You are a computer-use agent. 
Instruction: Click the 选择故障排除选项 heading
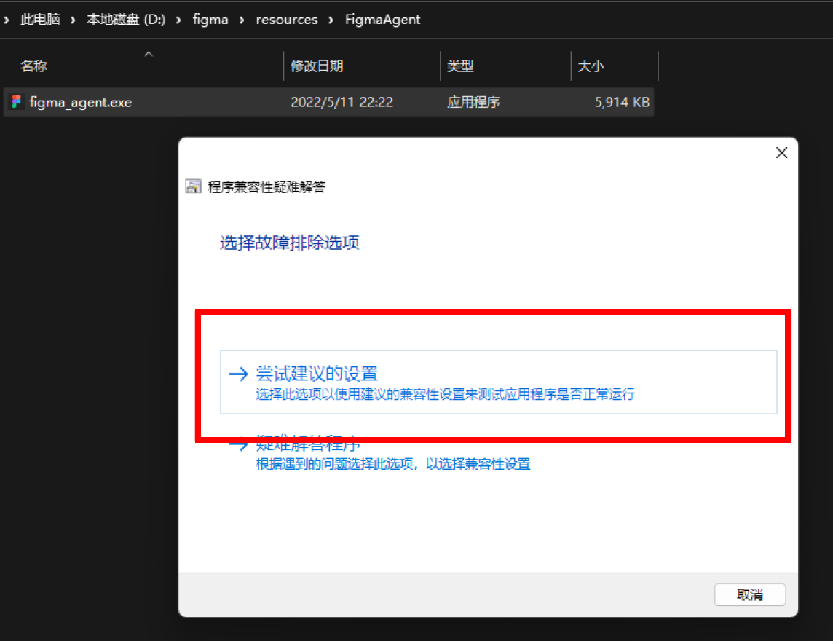[x=290, y=243]
